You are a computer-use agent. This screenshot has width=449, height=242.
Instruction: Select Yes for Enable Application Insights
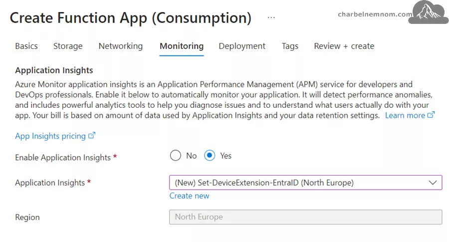click(210, 156)
